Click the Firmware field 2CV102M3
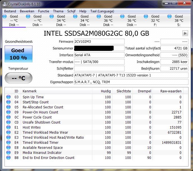The height and width of the screenshot is (171, 193). [99, 42]
